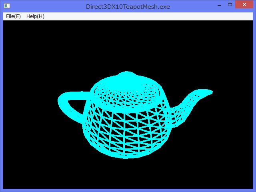Open the Help(H) menu
Image resolution: width=256 pixels, height=192 pixels.
tap(35, 16)
